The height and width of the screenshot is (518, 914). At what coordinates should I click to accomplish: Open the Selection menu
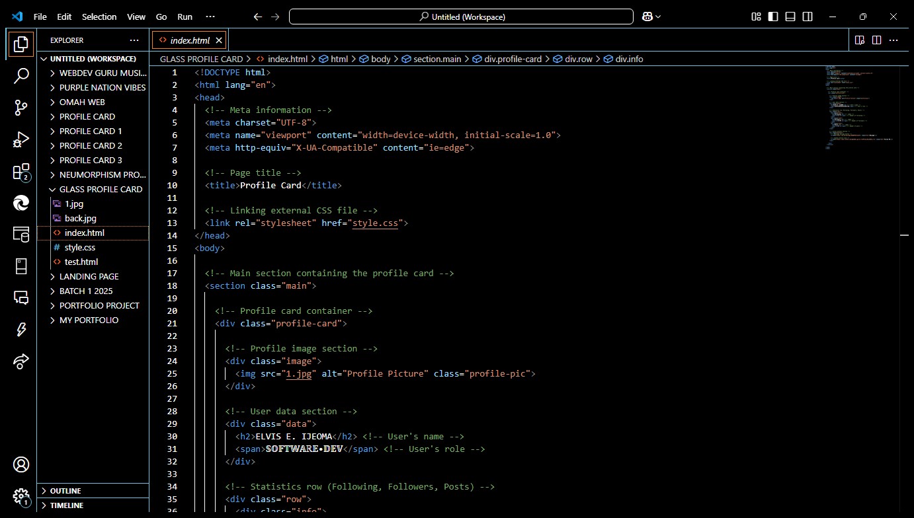[99, 17]
